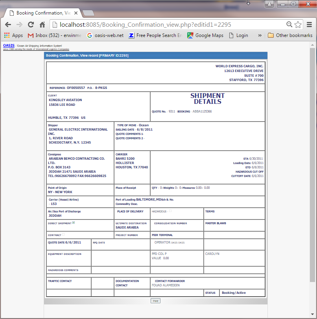Click the OASIS link at top left

coord(9,46)
